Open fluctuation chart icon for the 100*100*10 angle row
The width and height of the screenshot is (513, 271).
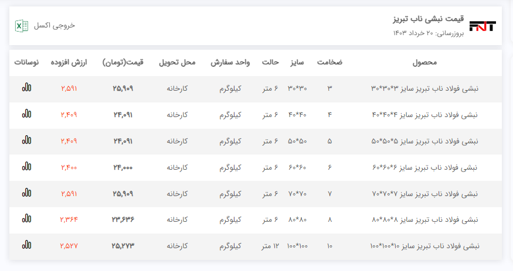coord(26,245)
